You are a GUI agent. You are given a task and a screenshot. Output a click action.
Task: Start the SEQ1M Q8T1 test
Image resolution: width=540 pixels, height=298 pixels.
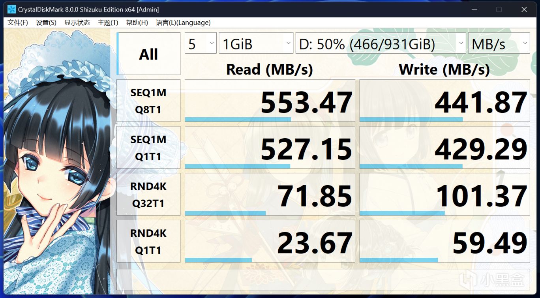148,101
